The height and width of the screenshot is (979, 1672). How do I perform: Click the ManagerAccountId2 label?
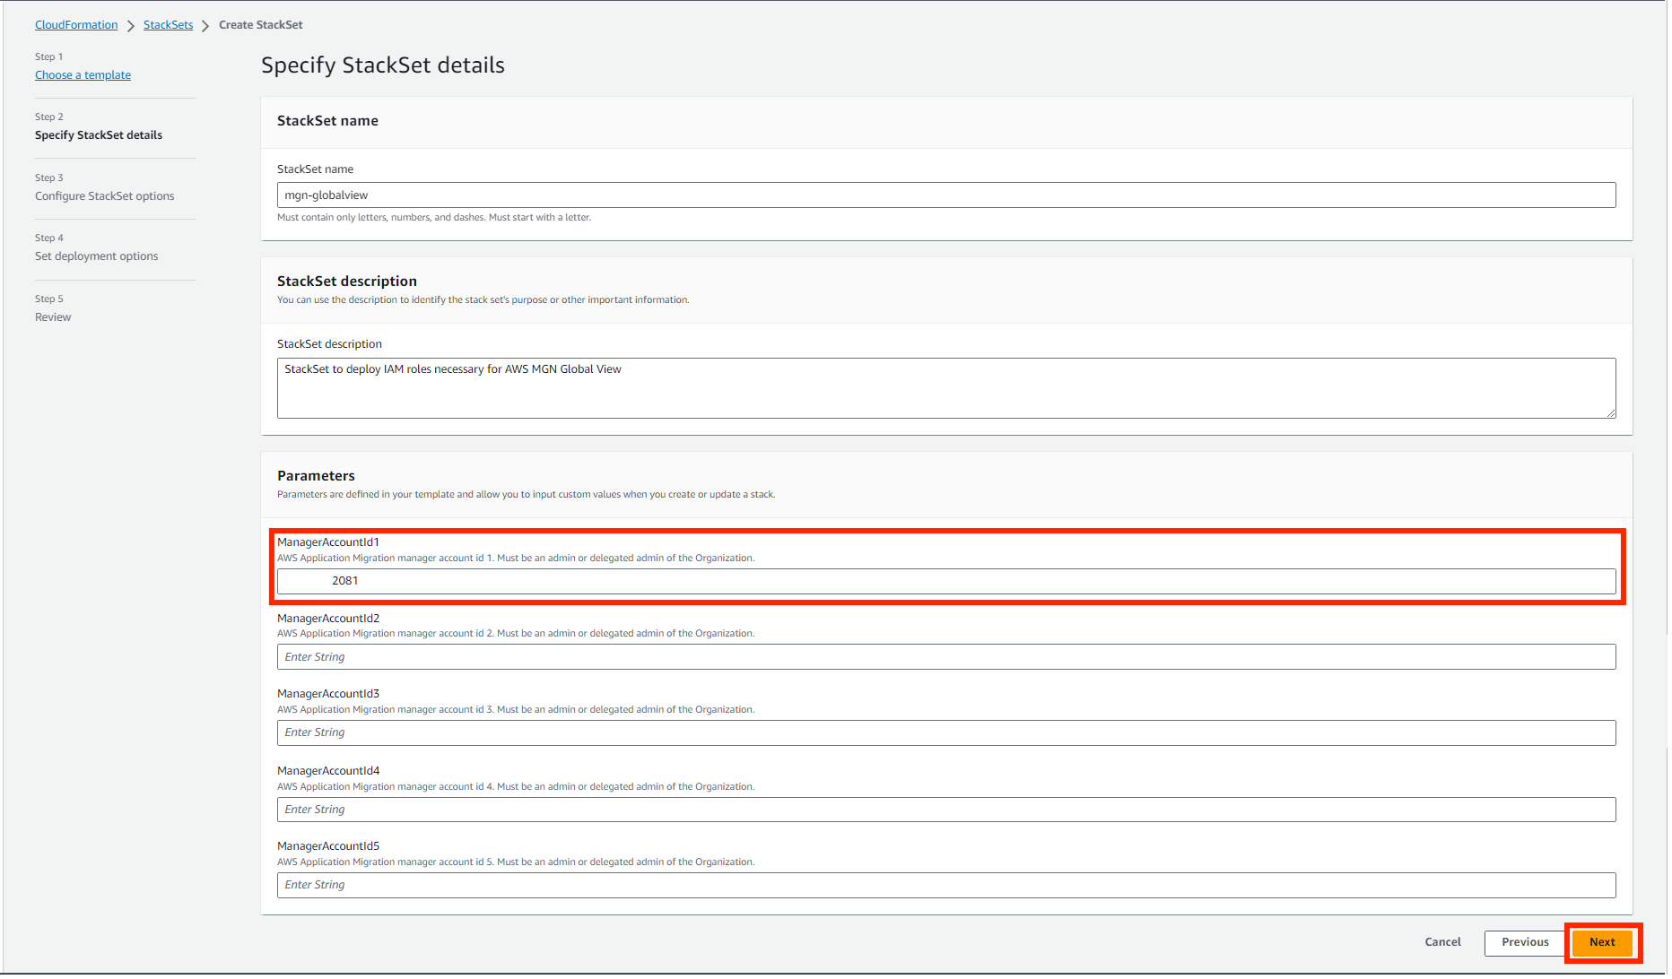point(328,619)
